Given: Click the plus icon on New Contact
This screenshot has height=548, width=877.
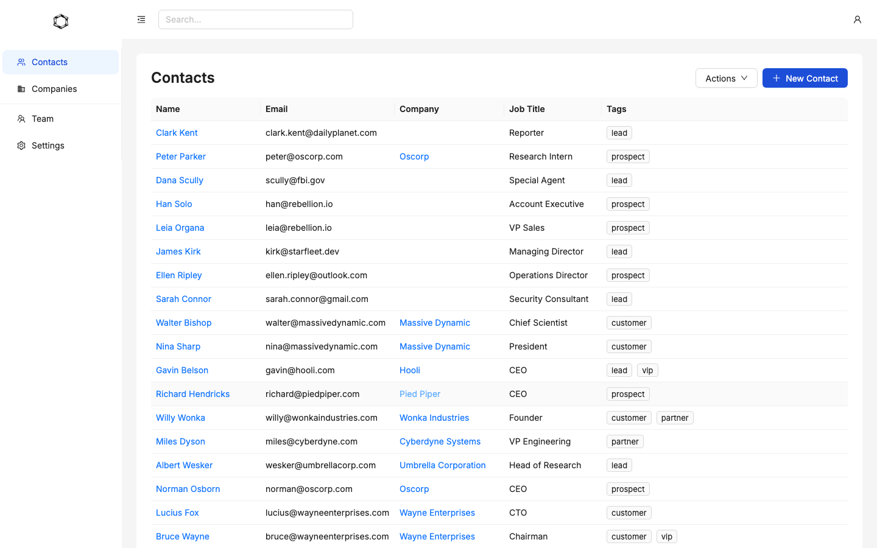Looking at the screenshot, I should pyautogui.click(x=776, y=78).
